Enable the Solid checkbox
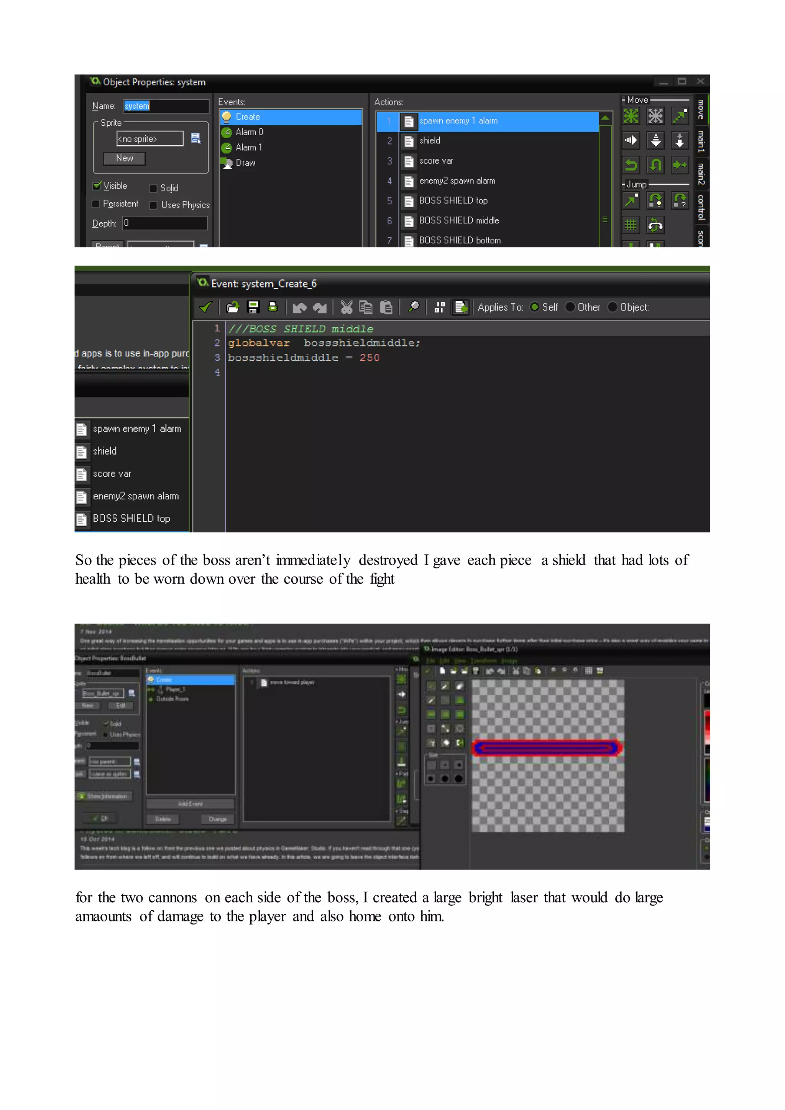Viewport: 785px width, 1110px height. tap(153, 189)
